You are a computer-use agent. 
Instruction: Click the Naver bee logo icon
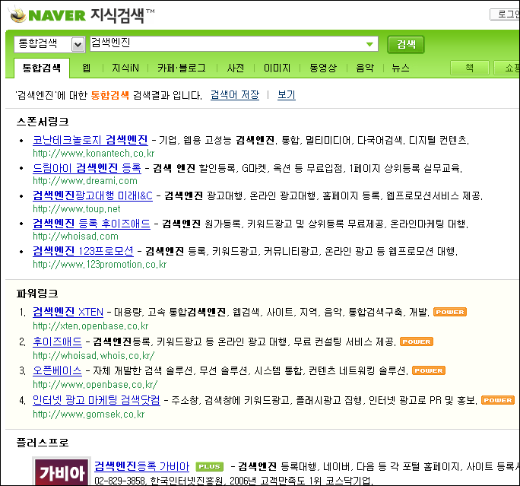[18, 14]
